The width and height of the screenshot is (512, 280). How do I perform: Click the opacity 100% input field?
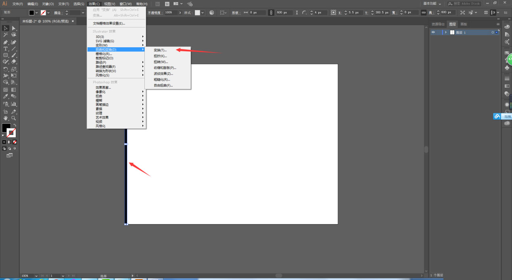click(x=171, y=13)
